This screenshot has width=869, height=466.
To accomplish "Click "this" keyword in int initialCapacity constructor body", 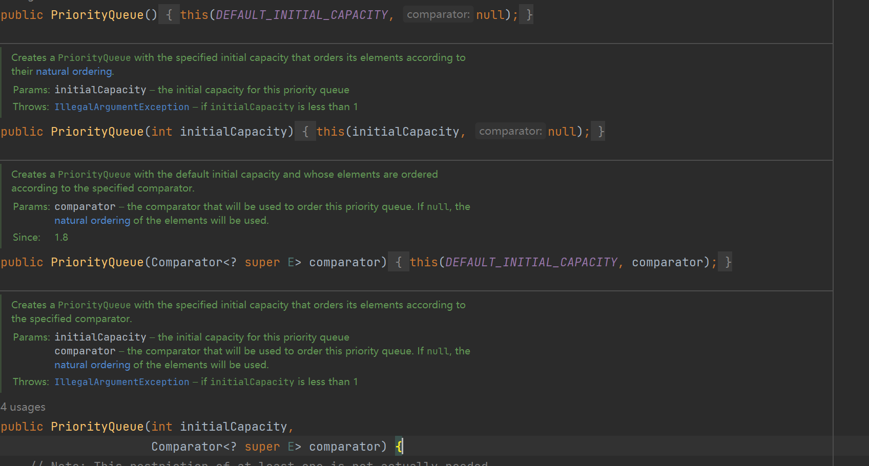I will tap(330, 132).
